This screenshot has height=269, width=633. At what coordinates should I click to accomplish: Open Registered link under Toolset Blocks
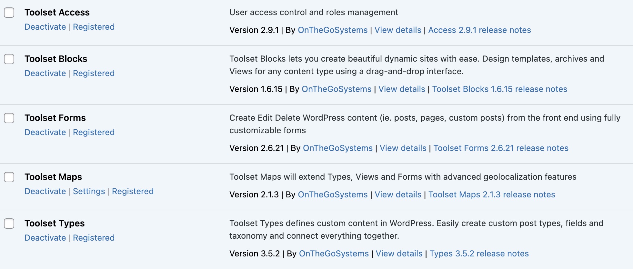(x=94, y=73)
